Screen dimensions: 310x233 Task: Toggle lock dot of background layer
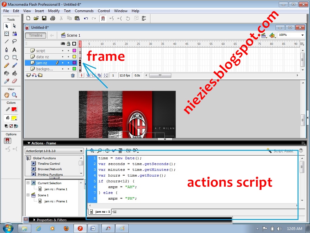coord(68,69)
